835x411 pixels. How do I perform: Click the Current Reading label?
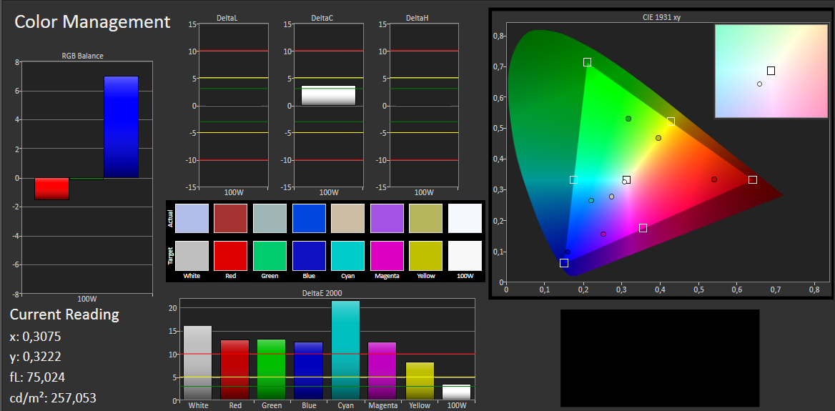pyautogui.click(x=64, y=315)
